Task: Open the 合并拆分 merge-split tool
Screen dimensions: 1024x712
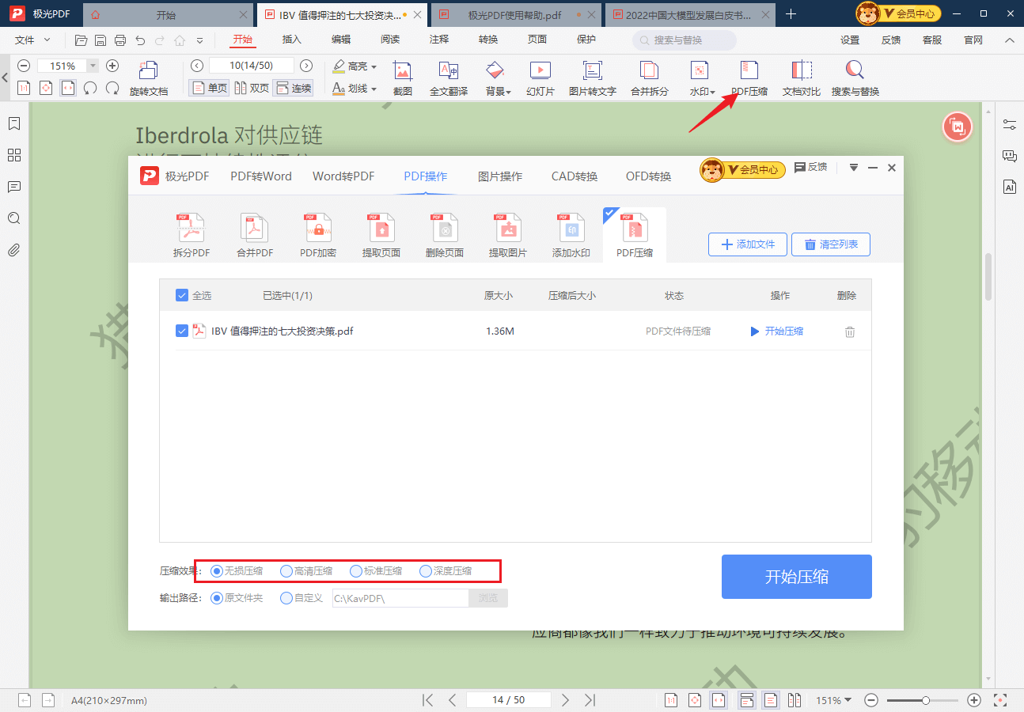Action: pos(649,78)
